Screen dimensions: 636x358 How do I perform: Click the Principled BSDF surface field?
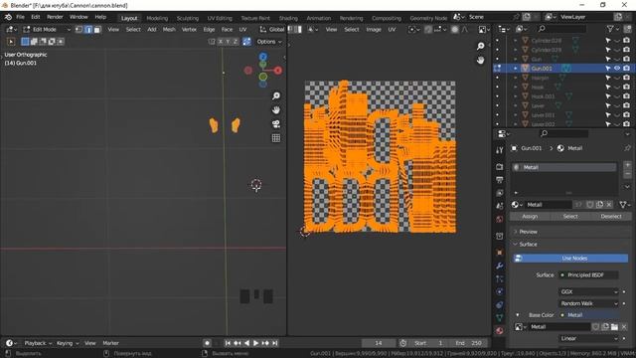[588, 275]
